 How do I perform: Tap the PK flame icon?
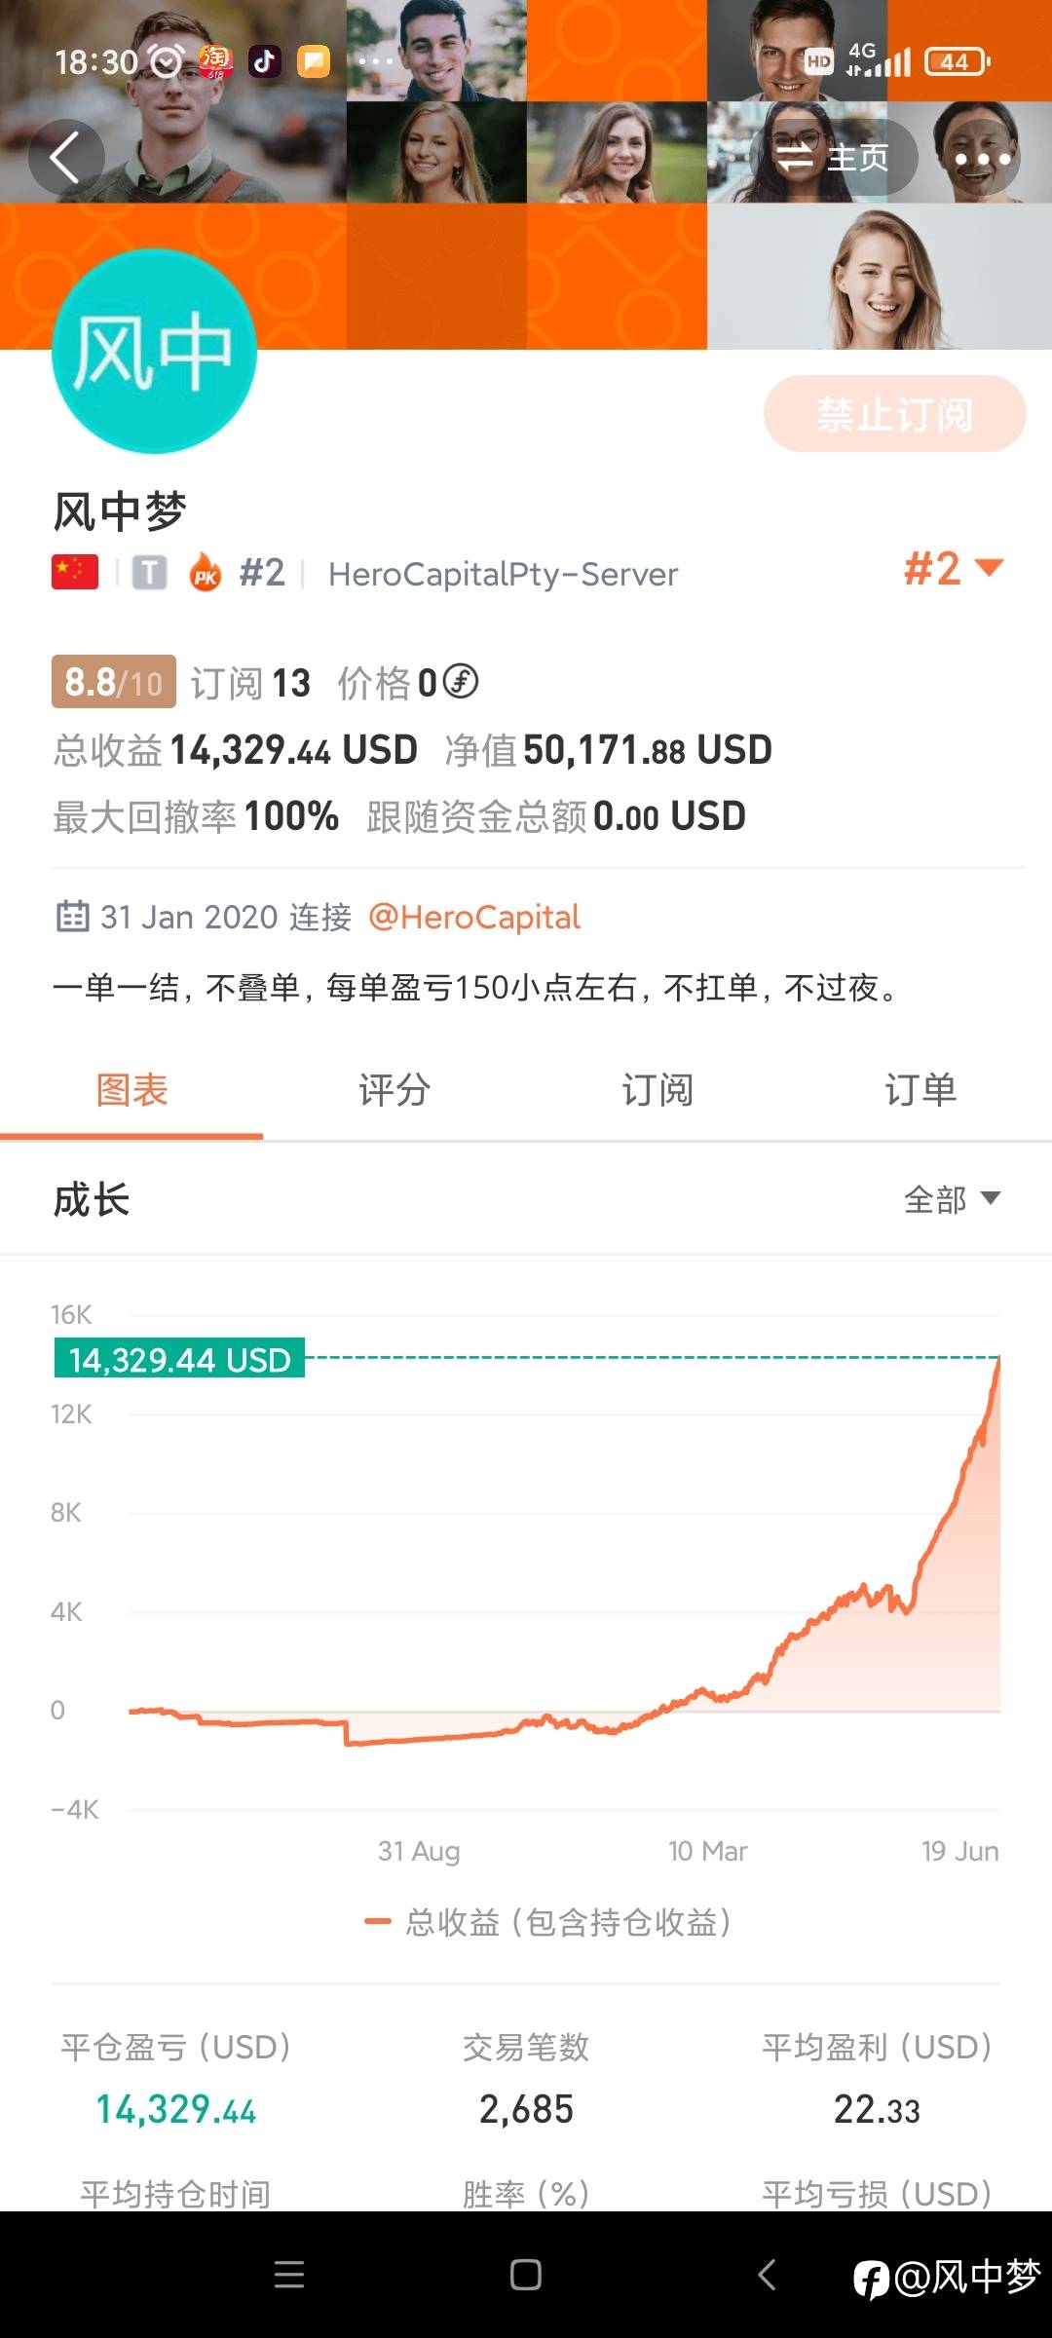click(x=205, y=573)
